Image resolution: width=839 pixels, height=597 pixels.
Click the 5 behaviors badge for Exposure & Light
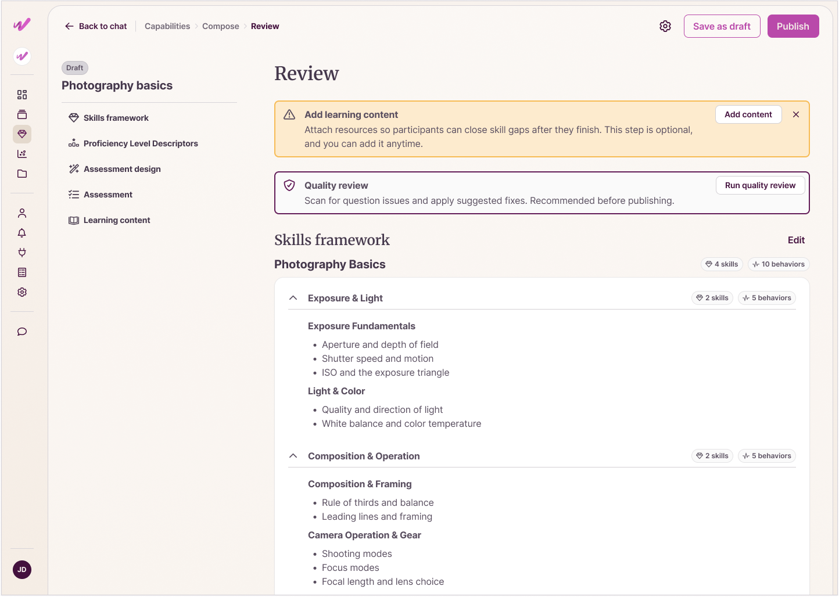767,298
